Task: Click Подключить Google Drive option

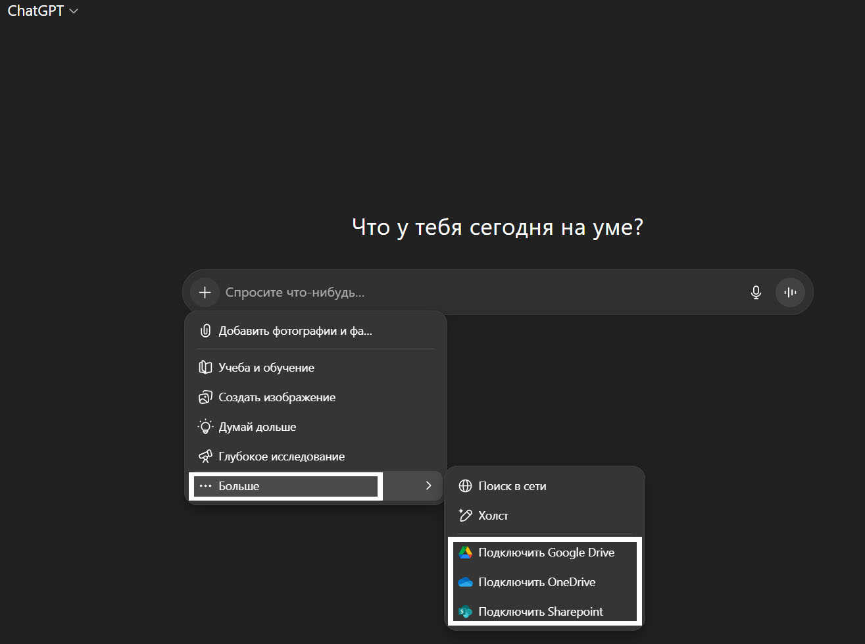Action: click(546, 553)
